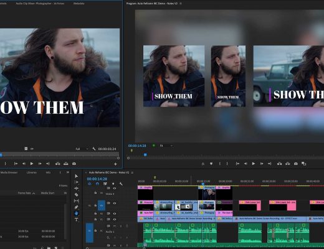
Task: Open Source monitor settings wrench
Action: point(93,149)
